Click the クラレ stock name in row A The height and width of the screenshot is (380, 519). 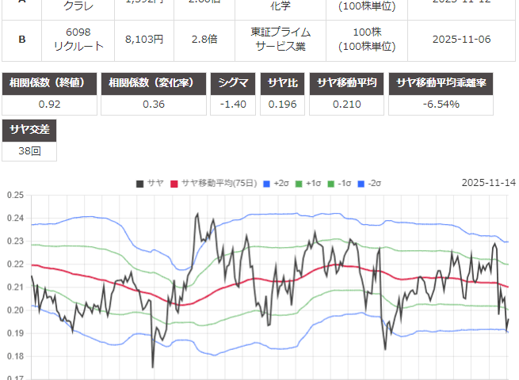click(x=78, y=4)
